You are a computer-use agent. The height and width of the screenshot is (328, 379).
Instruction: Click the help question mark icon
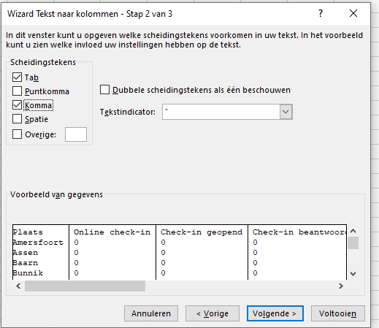[x=321, y=13]
